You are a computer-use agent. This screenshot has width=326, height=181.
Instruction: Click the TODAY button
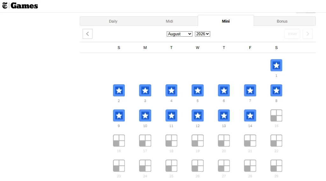click(292, 34)
